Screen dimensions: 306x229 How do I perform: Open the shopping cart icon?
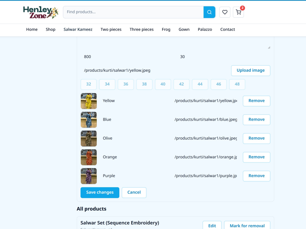click(238, 12)
